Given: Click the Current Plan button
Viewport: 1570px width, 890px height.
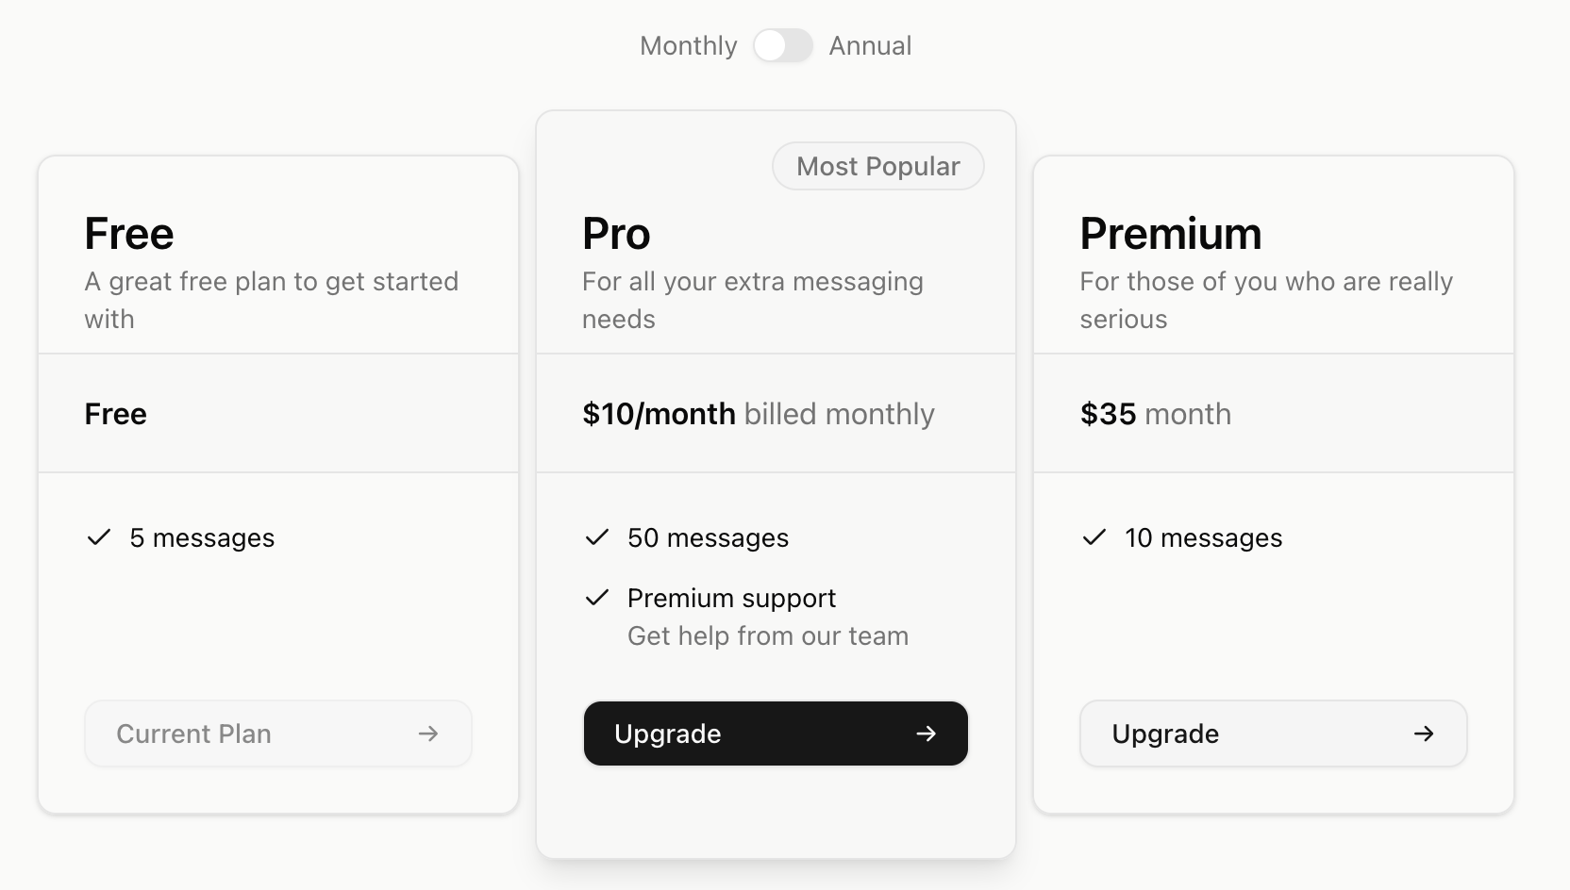Looking at the screenshot, I should coord(277,733).
